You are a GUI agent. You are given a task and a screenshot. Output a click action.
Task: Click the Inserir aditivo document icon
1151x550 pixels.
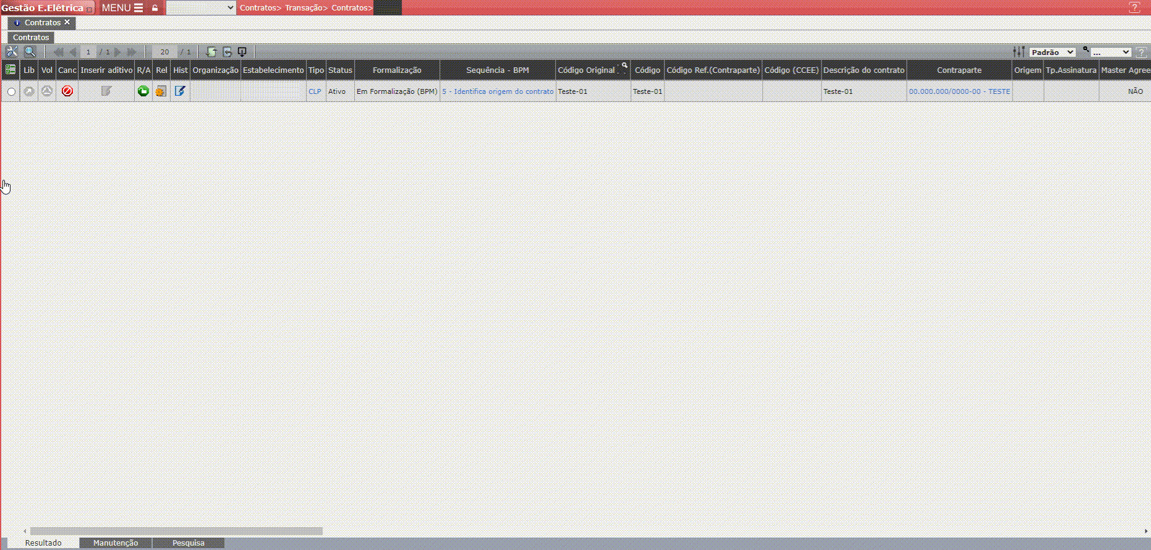click(x=106, y=91)
